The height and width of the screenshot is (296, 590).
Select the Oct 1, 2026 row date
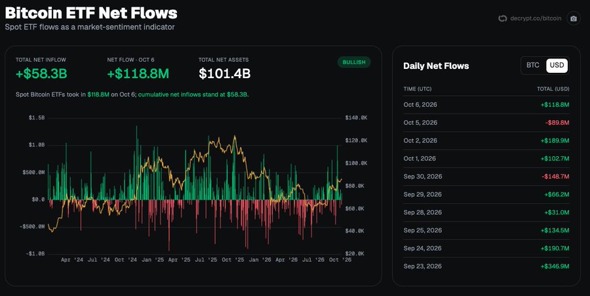(420, 159)
